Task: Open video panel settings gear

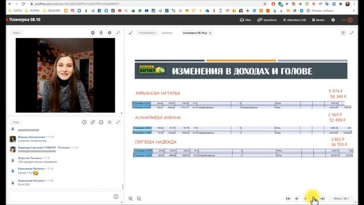Action: pos(110,33)
